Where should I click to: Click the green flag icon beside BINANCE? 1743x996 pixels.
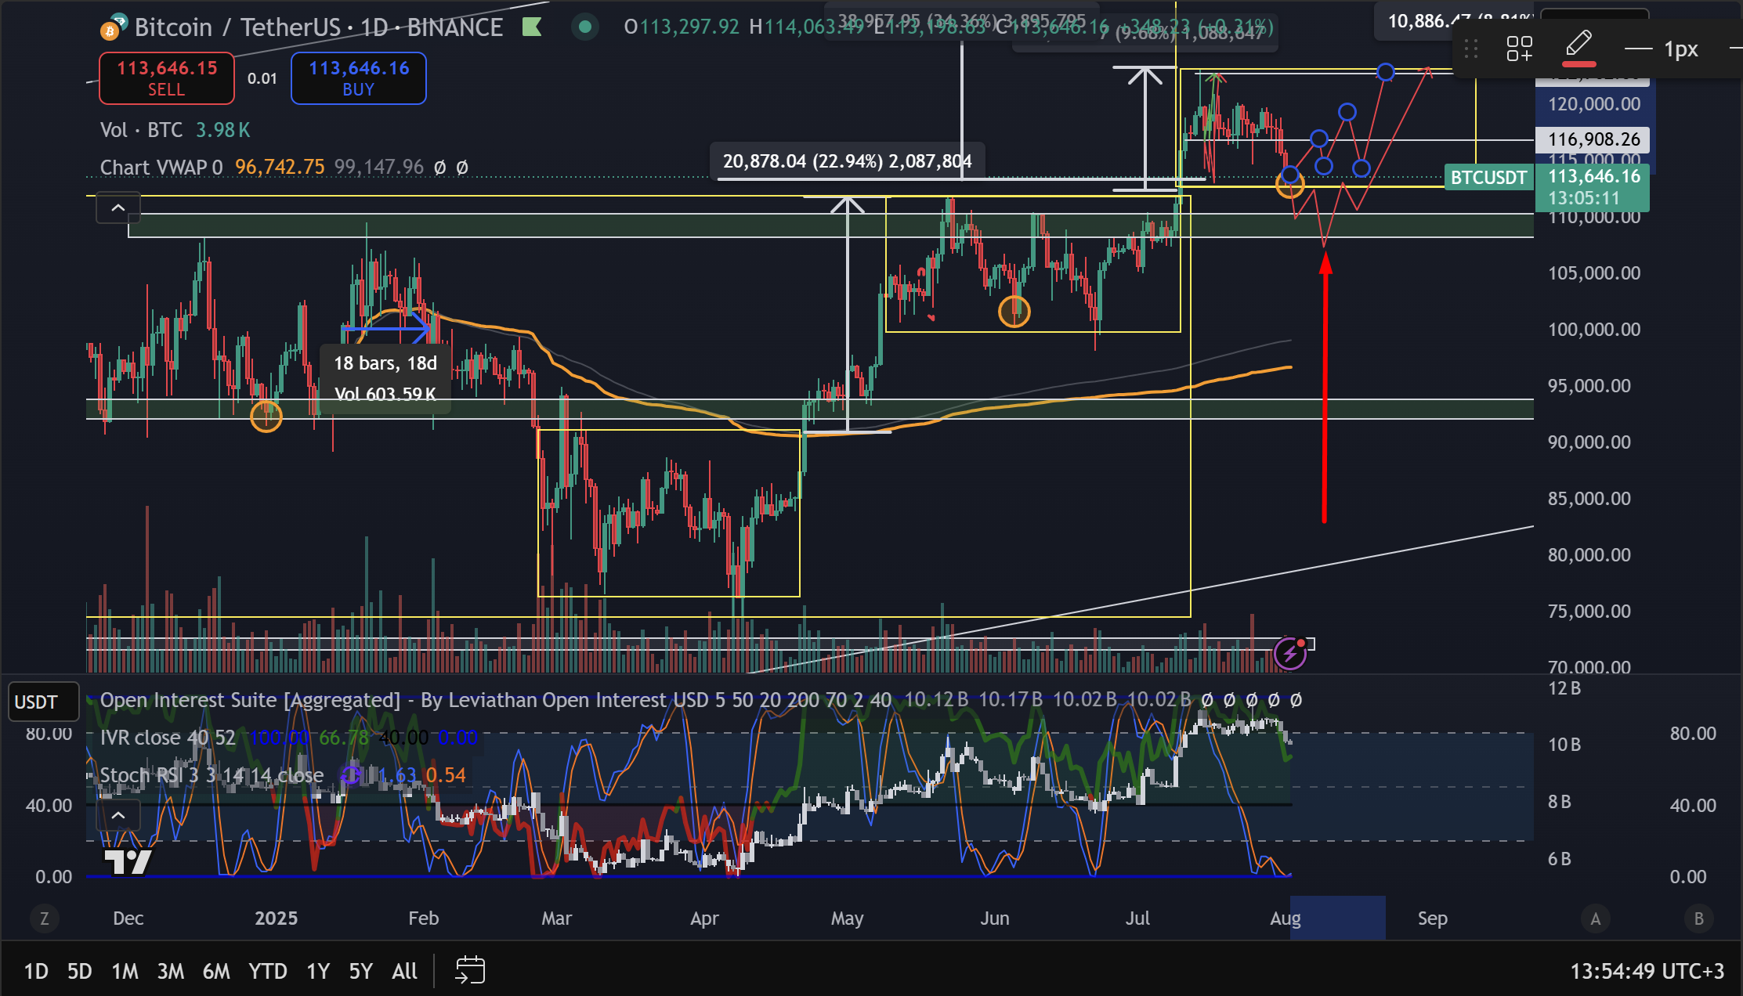(x=532, y=27)
